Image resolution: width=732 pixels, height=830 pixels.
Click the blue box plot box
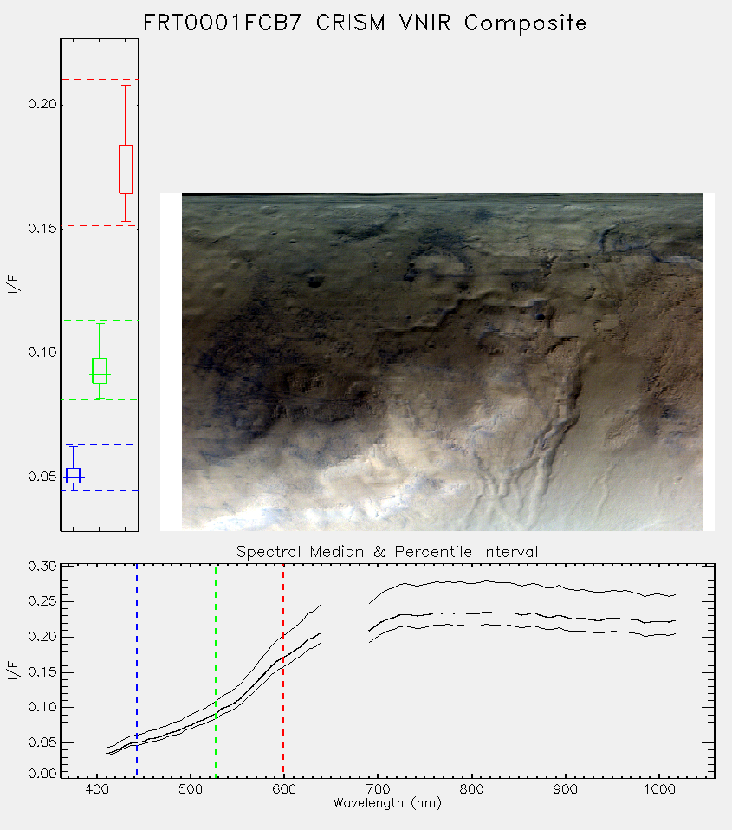coord(73,476)
